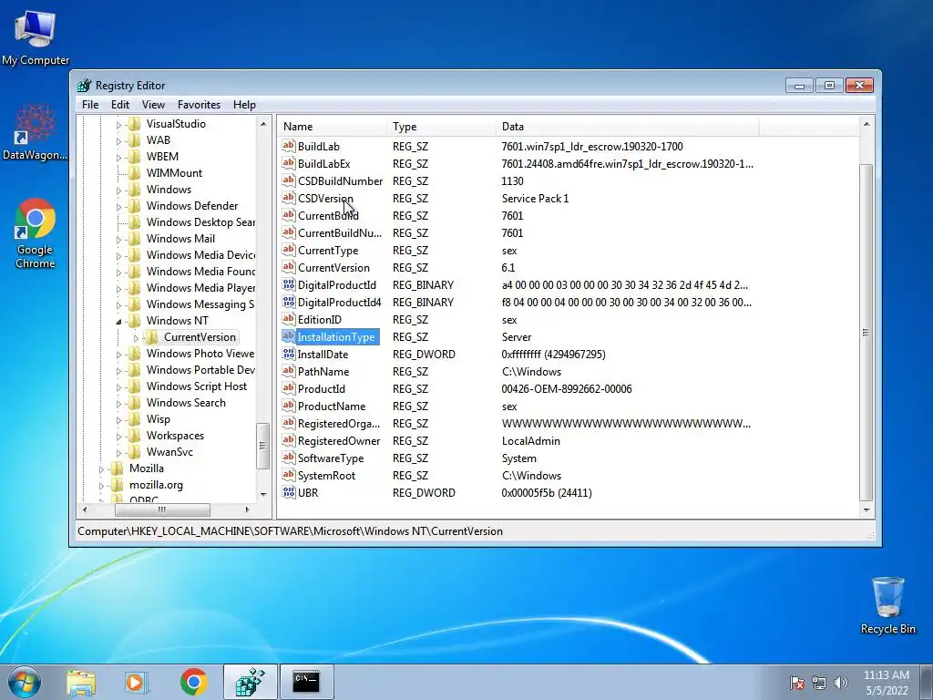
Task: Expand the WBEM key
Action: [x=118, y=157]
